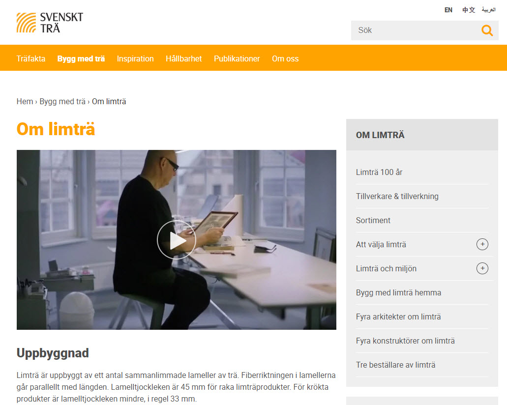Open Tillverkare & tillverkning sidebar link

tap(397, 196)
